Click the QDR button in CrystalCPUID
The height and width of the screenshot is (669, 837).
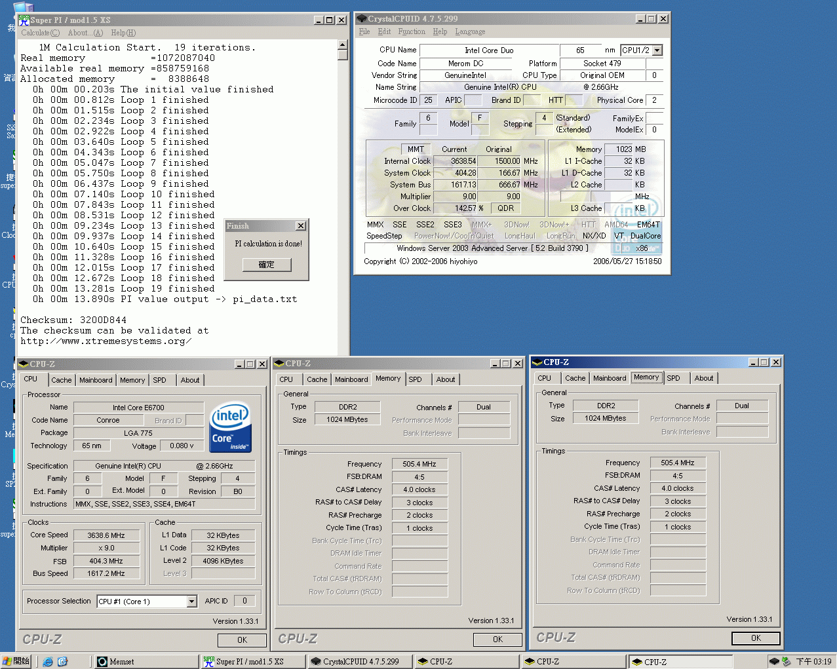click(505, 208)
